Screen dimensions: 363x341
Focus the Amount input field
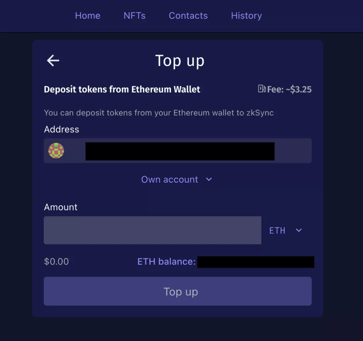(x=152, y=230)
